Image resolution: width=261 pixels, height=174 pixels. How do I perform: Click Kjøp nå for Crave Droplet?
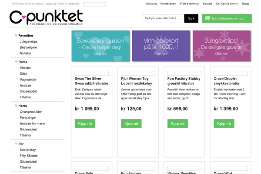point(224,124)
